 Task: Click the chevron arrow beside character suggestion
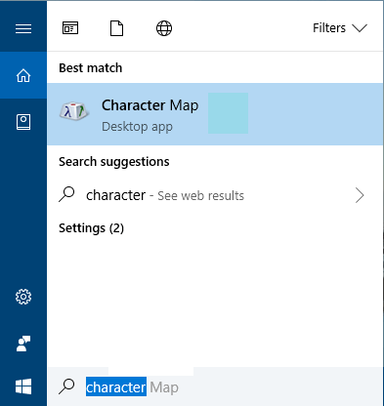pos(360,195)
